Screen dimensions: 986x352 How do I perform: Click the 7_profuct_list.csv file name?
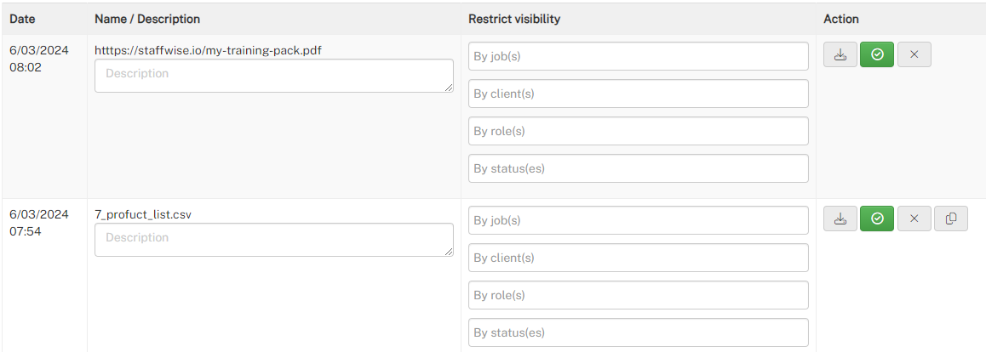pyautogui.click(x=143, y=214)
